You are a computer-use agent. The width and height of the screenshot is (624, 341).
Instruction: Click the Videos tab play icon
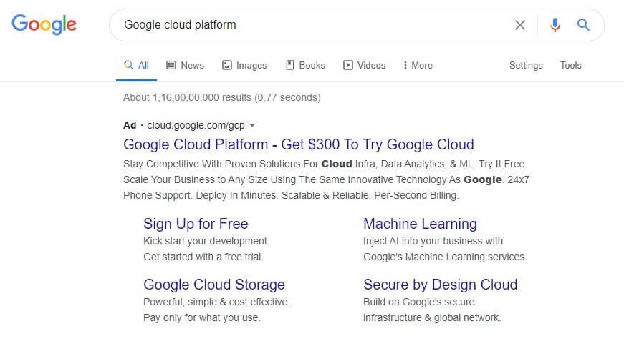pos(347,65)
